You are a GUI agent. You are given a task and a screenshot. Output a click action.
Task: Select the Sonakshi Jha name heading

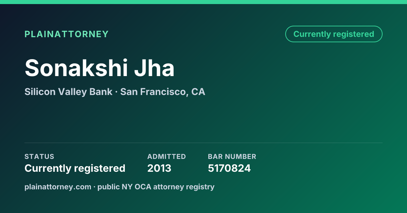99,68
